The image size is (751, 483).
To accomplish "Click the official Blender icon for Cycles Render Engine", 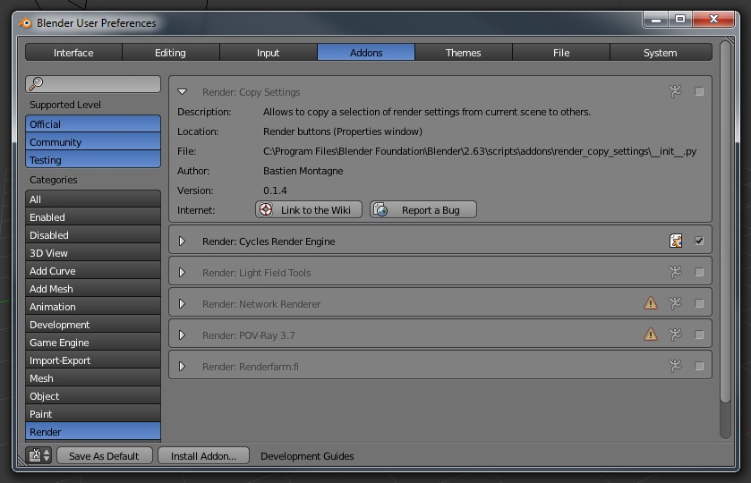I will coord(676,241).
